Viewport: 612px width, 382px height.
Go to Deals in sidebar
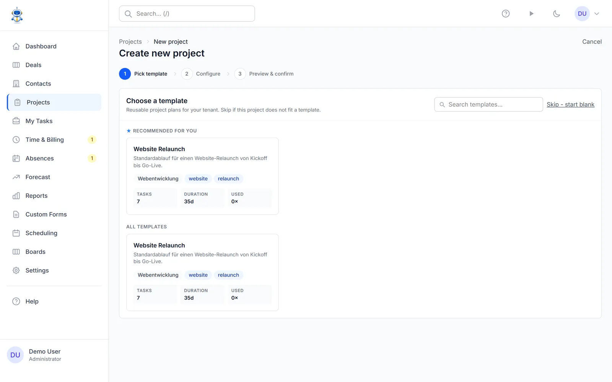point(54,65)
